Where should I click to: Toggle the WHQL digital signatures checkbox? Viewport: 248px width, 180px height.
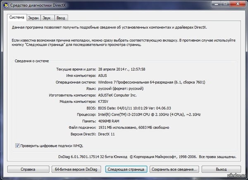click(x=17, y=145)
